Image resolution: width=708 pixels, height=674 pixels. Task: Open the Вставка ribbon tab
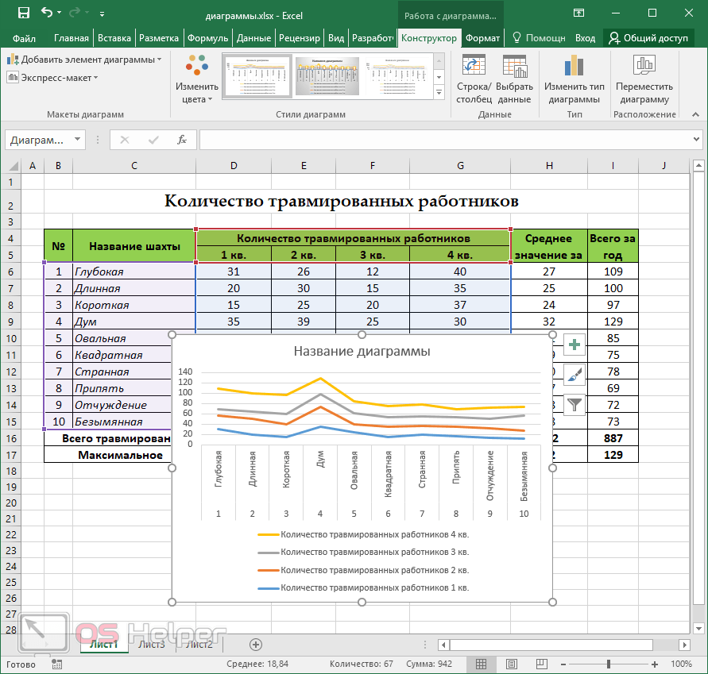coord(114,38)
